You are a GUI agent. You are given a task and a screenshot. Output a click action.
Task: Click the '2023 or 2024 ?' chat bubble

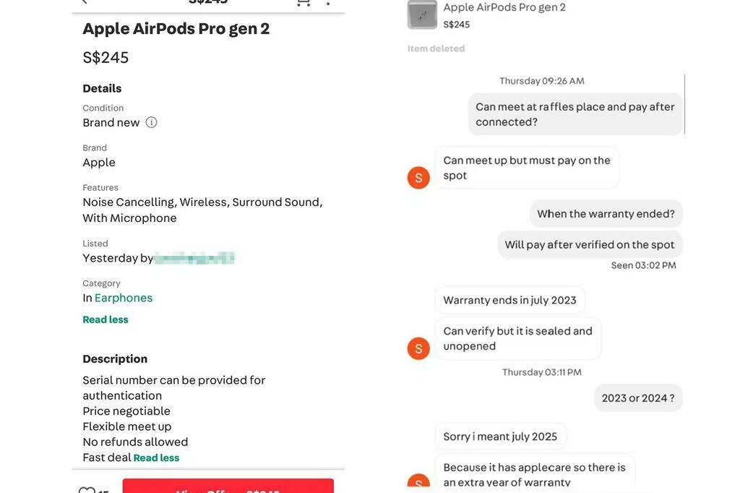(638, 398)
